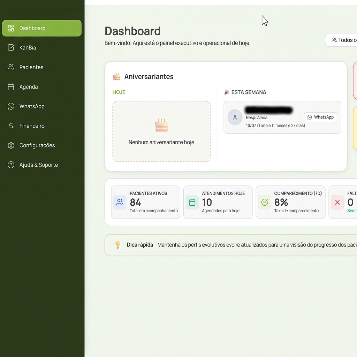
Task: Click the Pacientes Ativos 84 card
Action: (146, 202)
